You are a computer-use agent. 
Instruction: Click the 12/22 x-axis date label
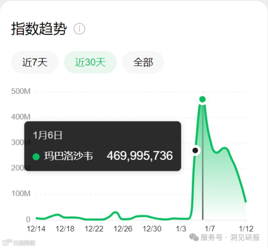tap(94, 229)
